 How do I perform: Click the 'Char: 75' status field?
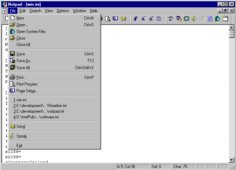[x=184, y=167]
